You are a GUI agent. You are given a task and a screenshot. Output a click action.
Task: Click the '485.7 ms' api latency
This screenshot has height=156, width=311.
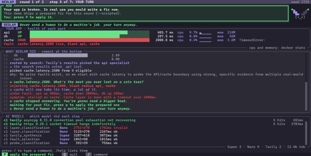coord(165,32)
